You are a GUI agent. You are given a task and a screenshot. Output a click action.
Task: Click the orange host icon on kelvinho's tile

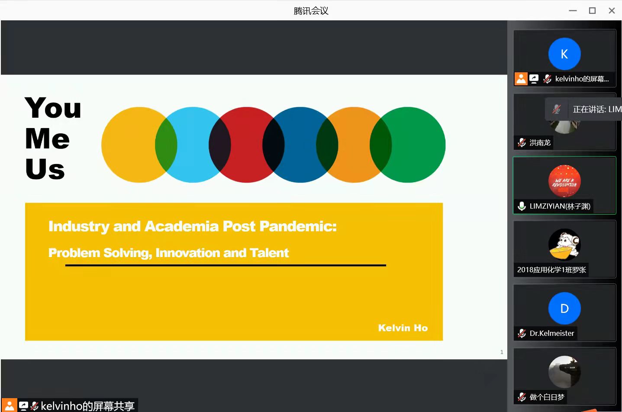(x=521, y=79)
